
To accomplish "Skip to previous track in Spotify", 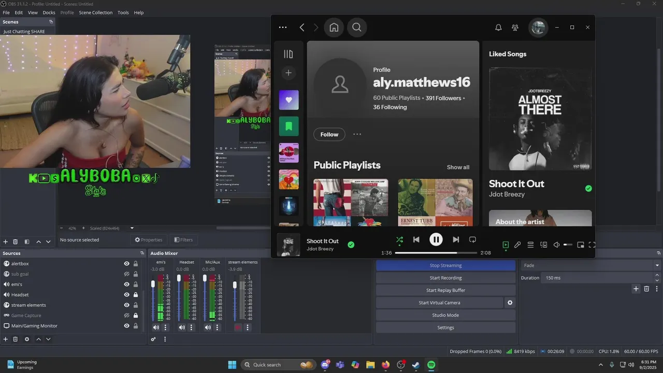I will 416,239.
